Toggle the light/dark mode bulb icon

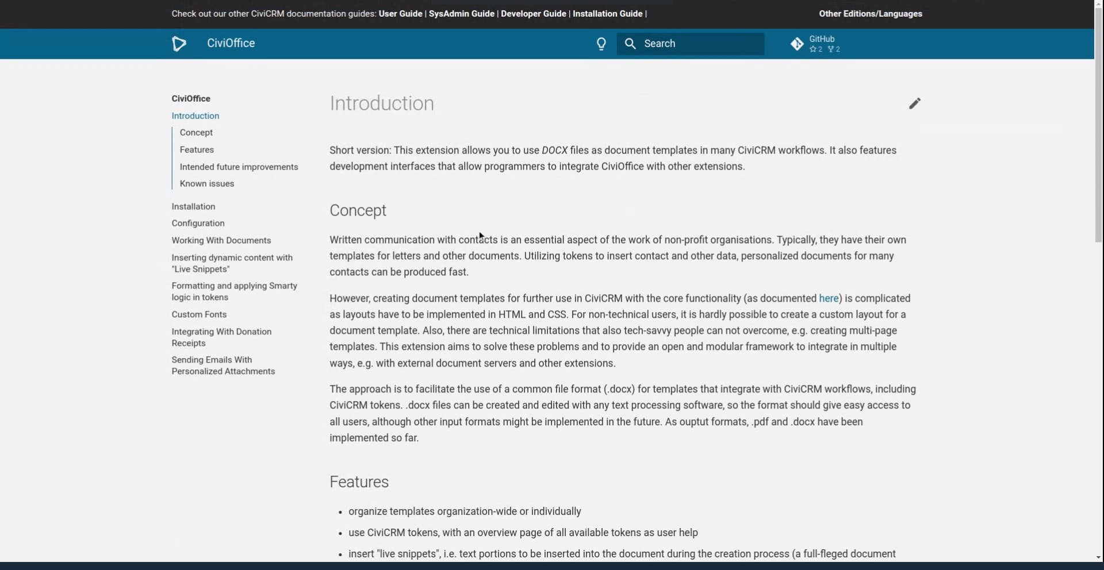point(601,44)
